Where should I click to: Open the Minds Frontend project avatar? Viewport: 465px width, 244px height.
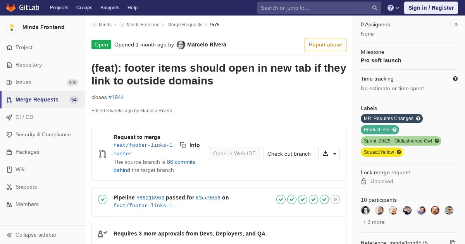pyautogui.click(x=12, y=27)
